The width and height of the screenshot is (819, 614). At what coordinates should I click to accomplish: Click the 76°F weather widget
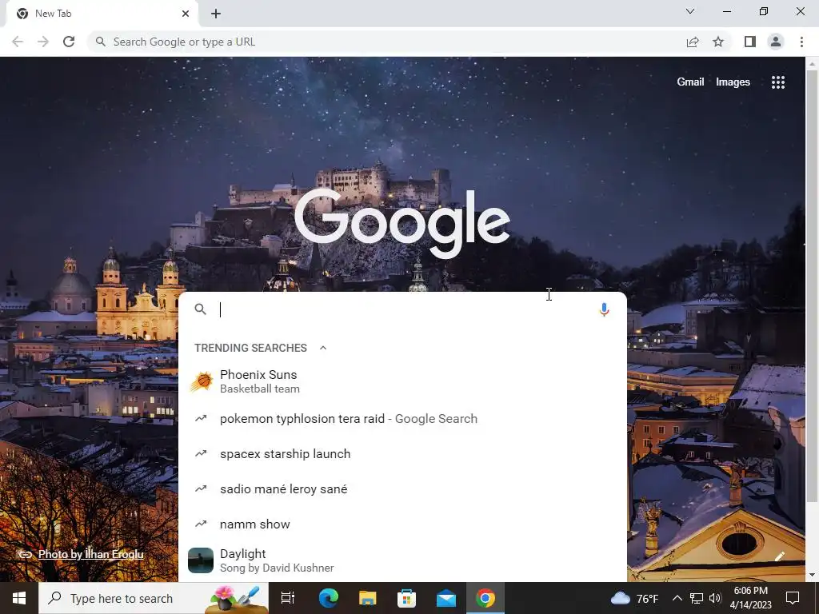[634, 598]
